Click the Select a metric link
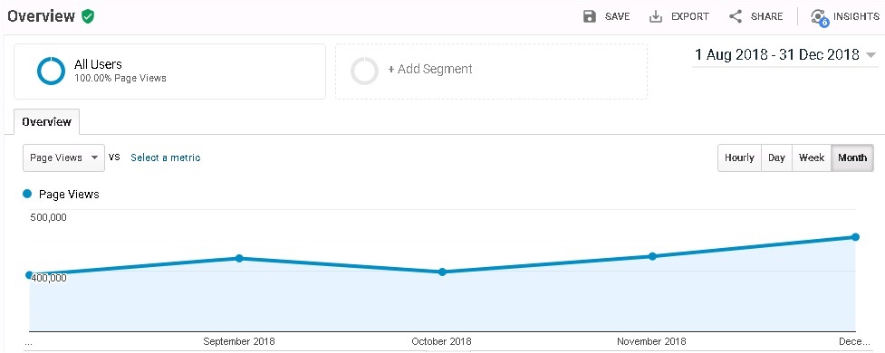Screen dimensions: 885x353 (166, 157)
